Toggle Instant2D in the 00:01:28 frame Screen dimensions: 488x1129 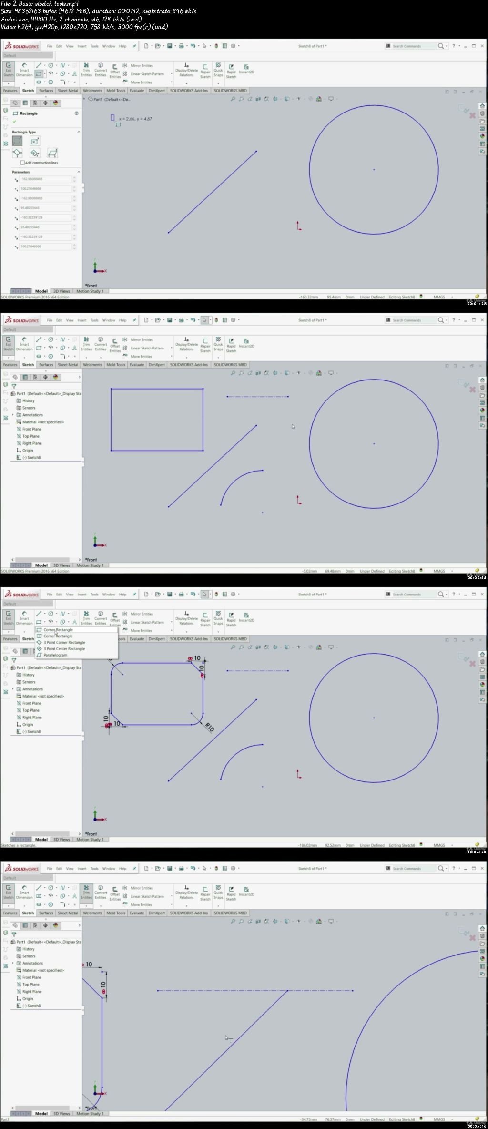(246, 70)
